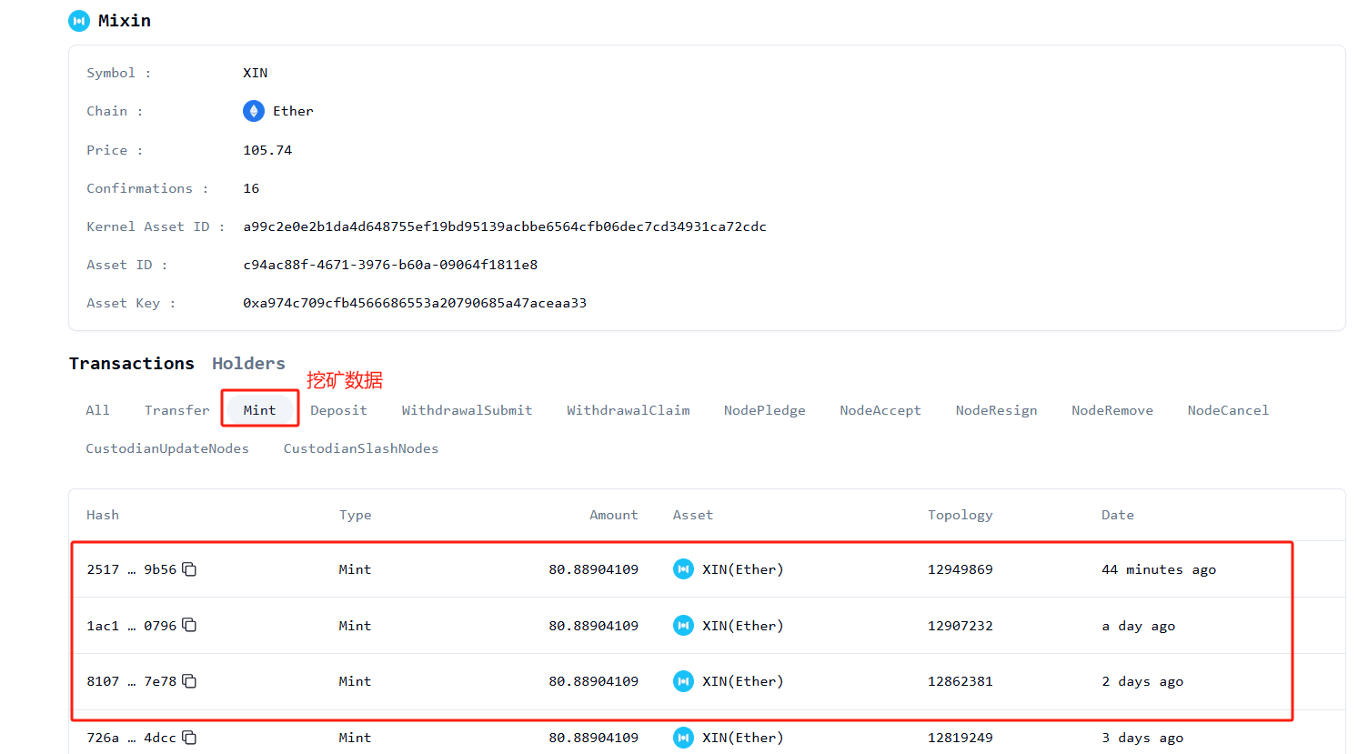1358x754 pixels.
Task: Open transaction hash 2517 … 9b56
Action: [132, 569]
